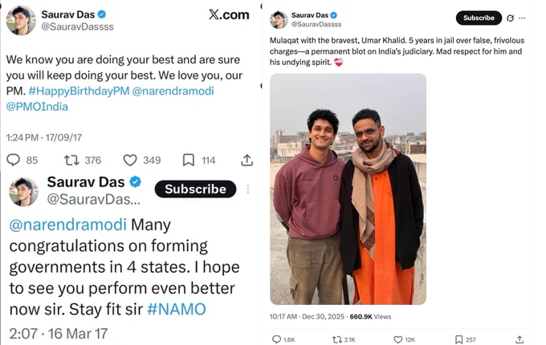The image size is (546, 345).
Task: Open Saurav Das profile picture top left
Action: (21, 20)
